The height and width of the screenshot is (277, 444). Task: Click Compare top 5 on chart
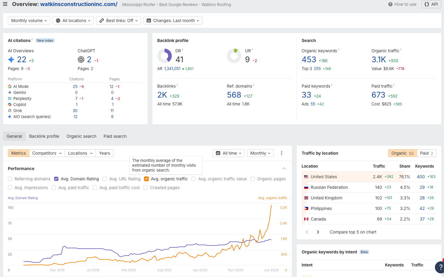353,232
